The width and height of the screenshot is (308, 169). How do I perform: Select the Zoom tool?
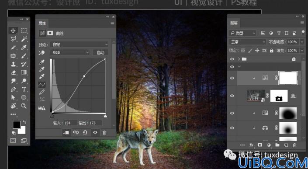[24, 106]
